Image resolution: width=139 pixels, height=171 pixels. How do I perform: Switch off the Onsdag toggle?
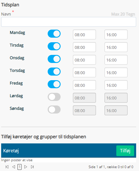pos(54,59)
